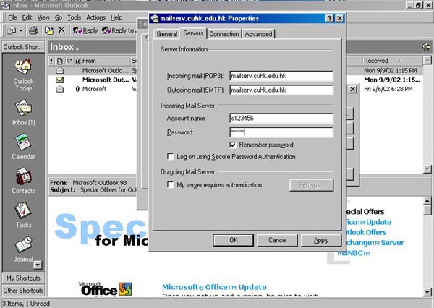434x308 pixels.
Task: Click the Move to Folder toolbar icon
Action: tap(49, 30)
